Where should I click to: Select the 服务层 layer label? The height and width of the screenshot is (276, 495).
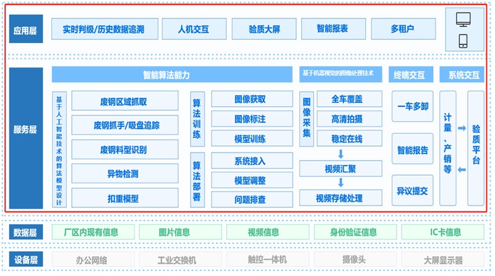tap(27, 131)
